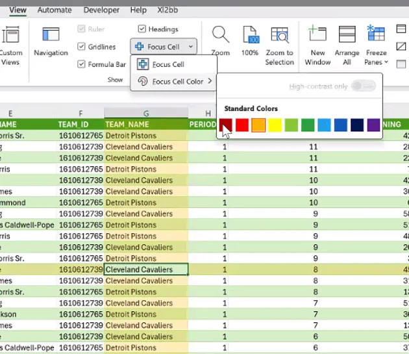Click kson row team ID 1610612765

coord(81,314)
